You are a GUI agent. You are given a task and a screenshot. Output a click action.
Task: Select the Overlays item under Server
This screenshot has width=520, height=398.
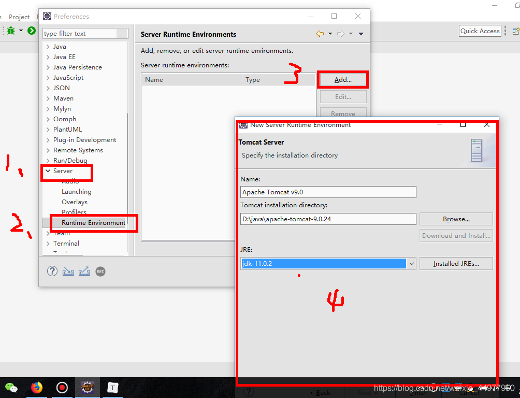(x=75, y=202)
